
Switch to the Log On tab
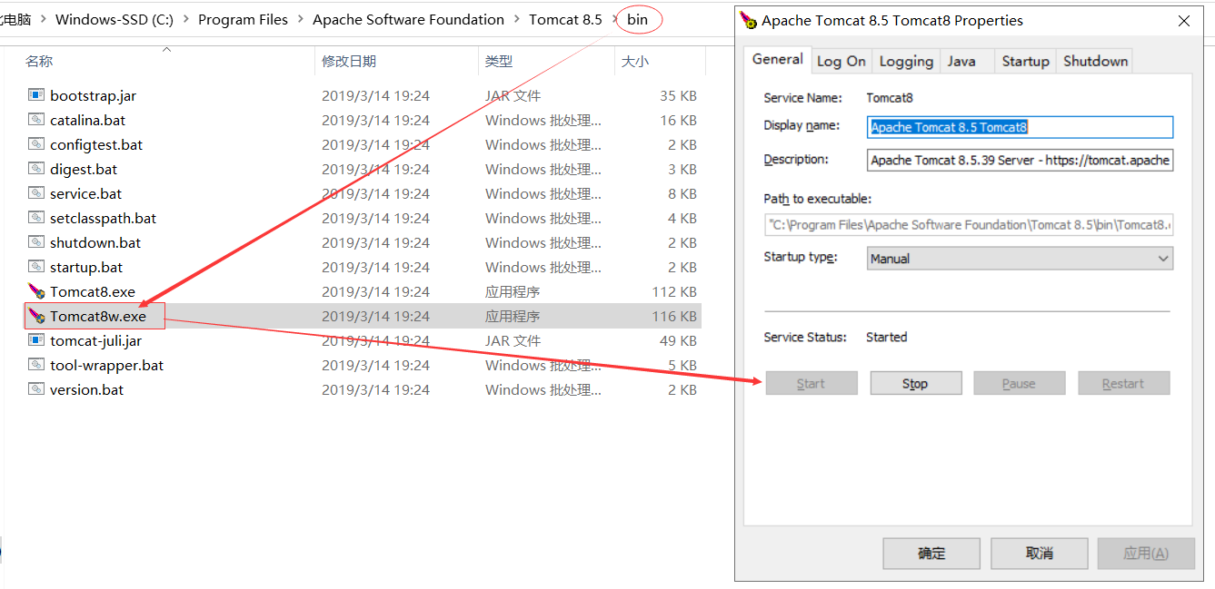point(841,61)
